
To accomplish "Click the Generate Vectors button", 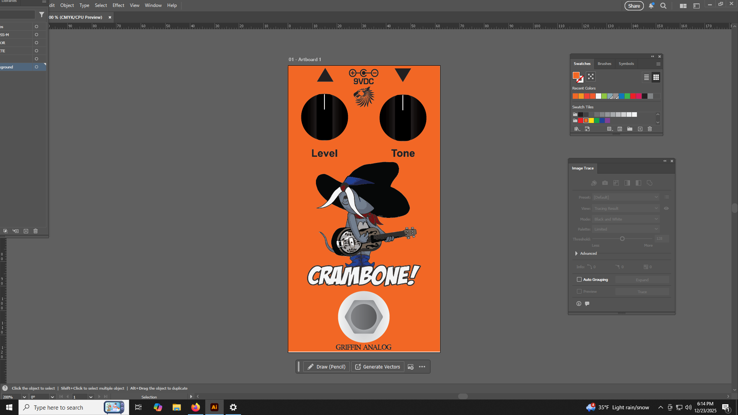I will point(377,367).
